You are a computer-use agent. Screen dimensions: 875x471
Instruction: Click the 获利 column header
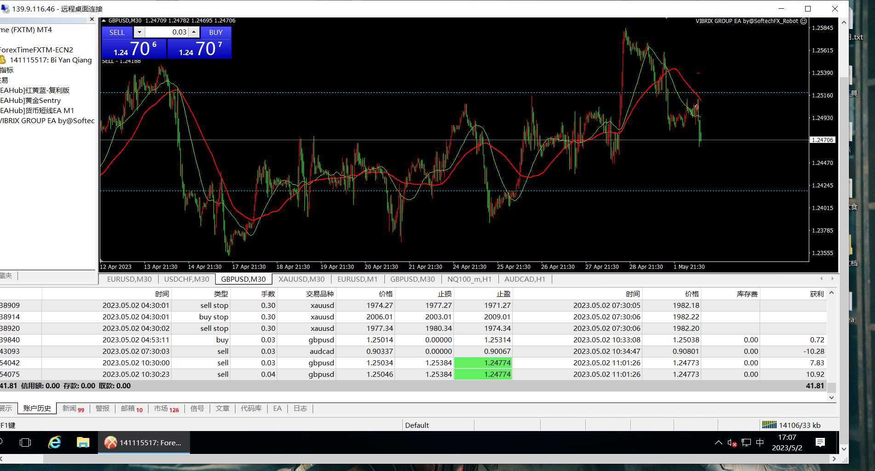coord(793,294)
